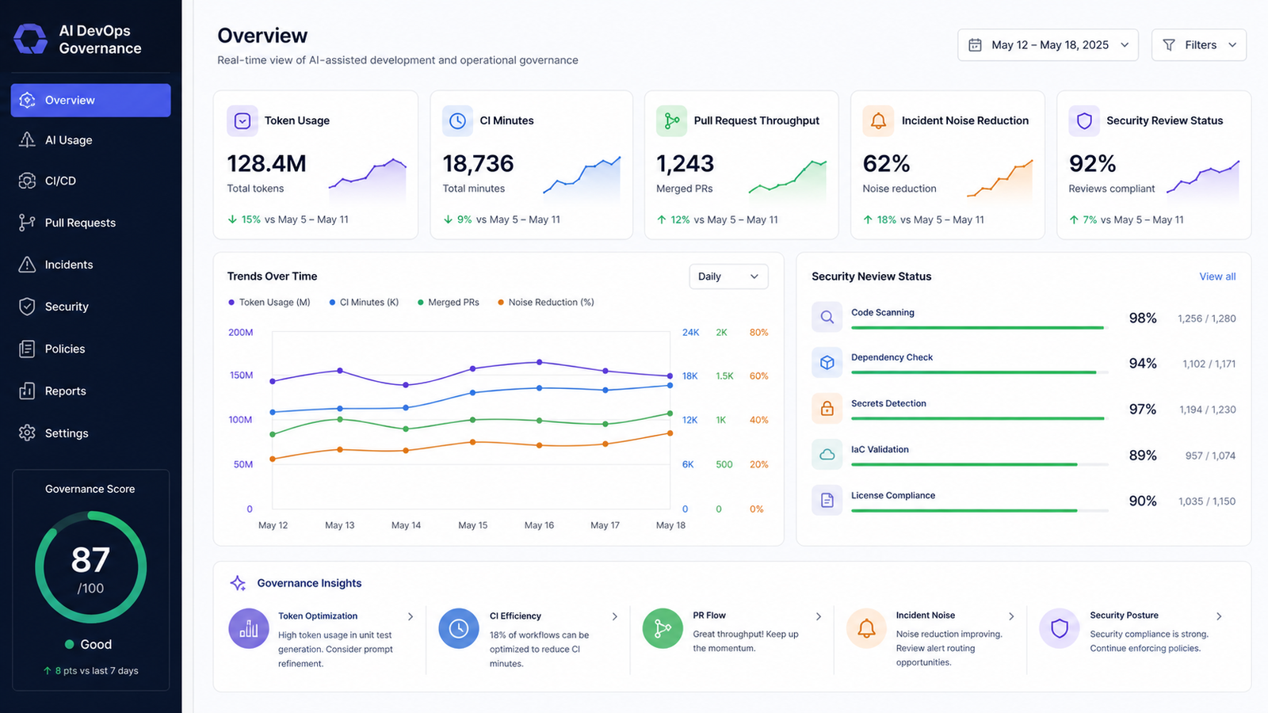Click the May 15 Token Usage data point

tap(472, 368)
